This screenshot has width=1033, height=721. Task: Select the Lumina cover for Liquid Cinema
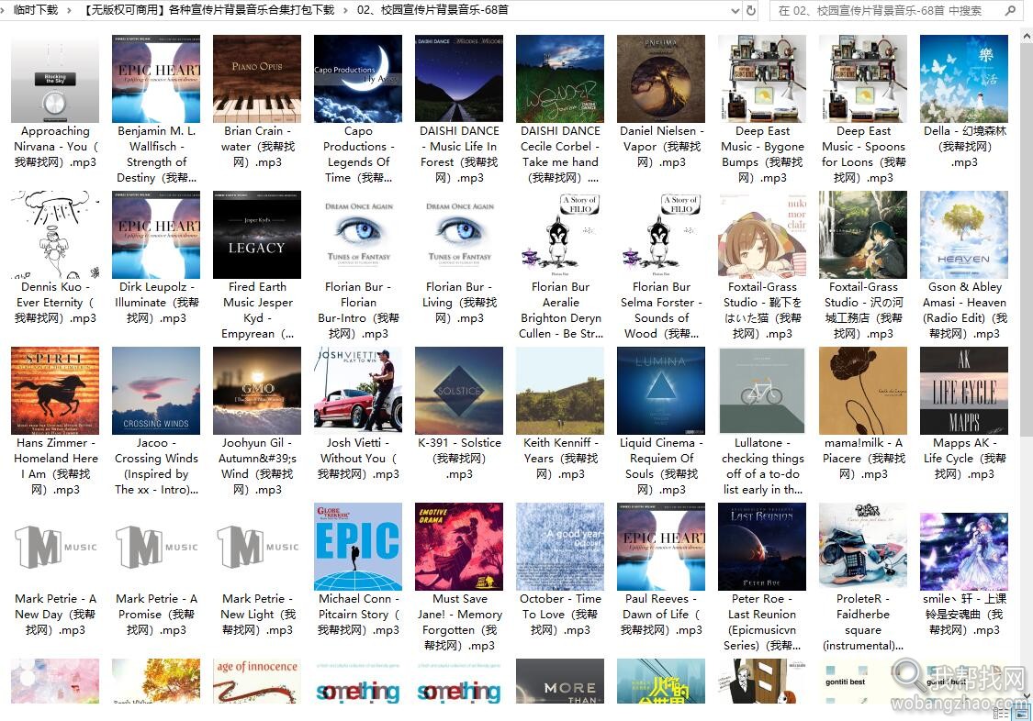pos(661,391)
